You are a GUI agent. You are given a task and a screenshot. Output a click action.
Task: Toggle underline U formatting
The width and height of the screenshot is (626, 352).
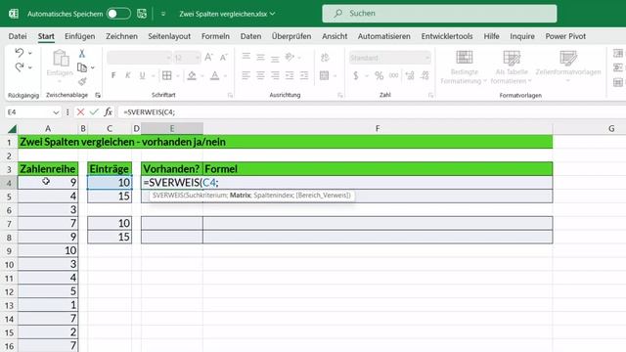[x=142, y=75]
